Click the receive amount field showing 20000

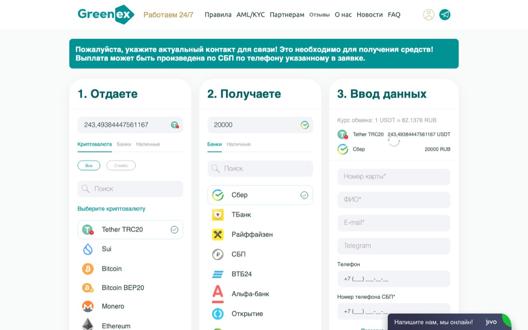pyautogui.click(x=260, y=125)
